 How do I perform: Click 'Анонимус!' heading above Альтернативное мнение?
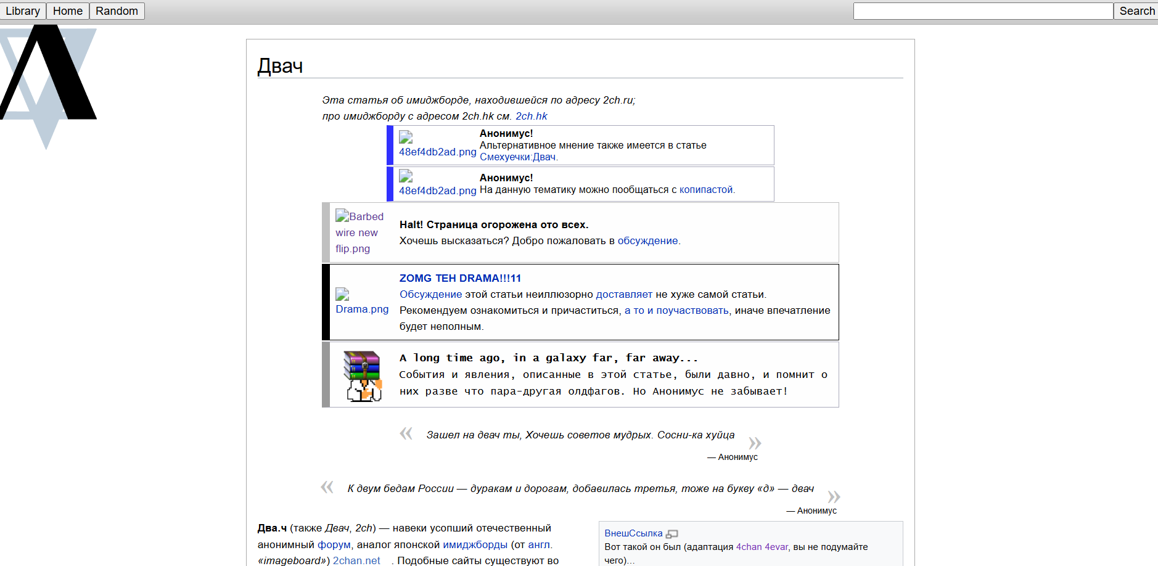[506, 133]
